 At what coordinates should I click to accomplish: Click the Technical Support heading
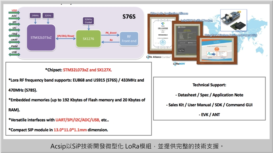tap(209, 85)
